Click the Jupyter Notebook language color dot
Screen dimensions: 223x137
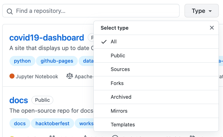coord(12,76)
